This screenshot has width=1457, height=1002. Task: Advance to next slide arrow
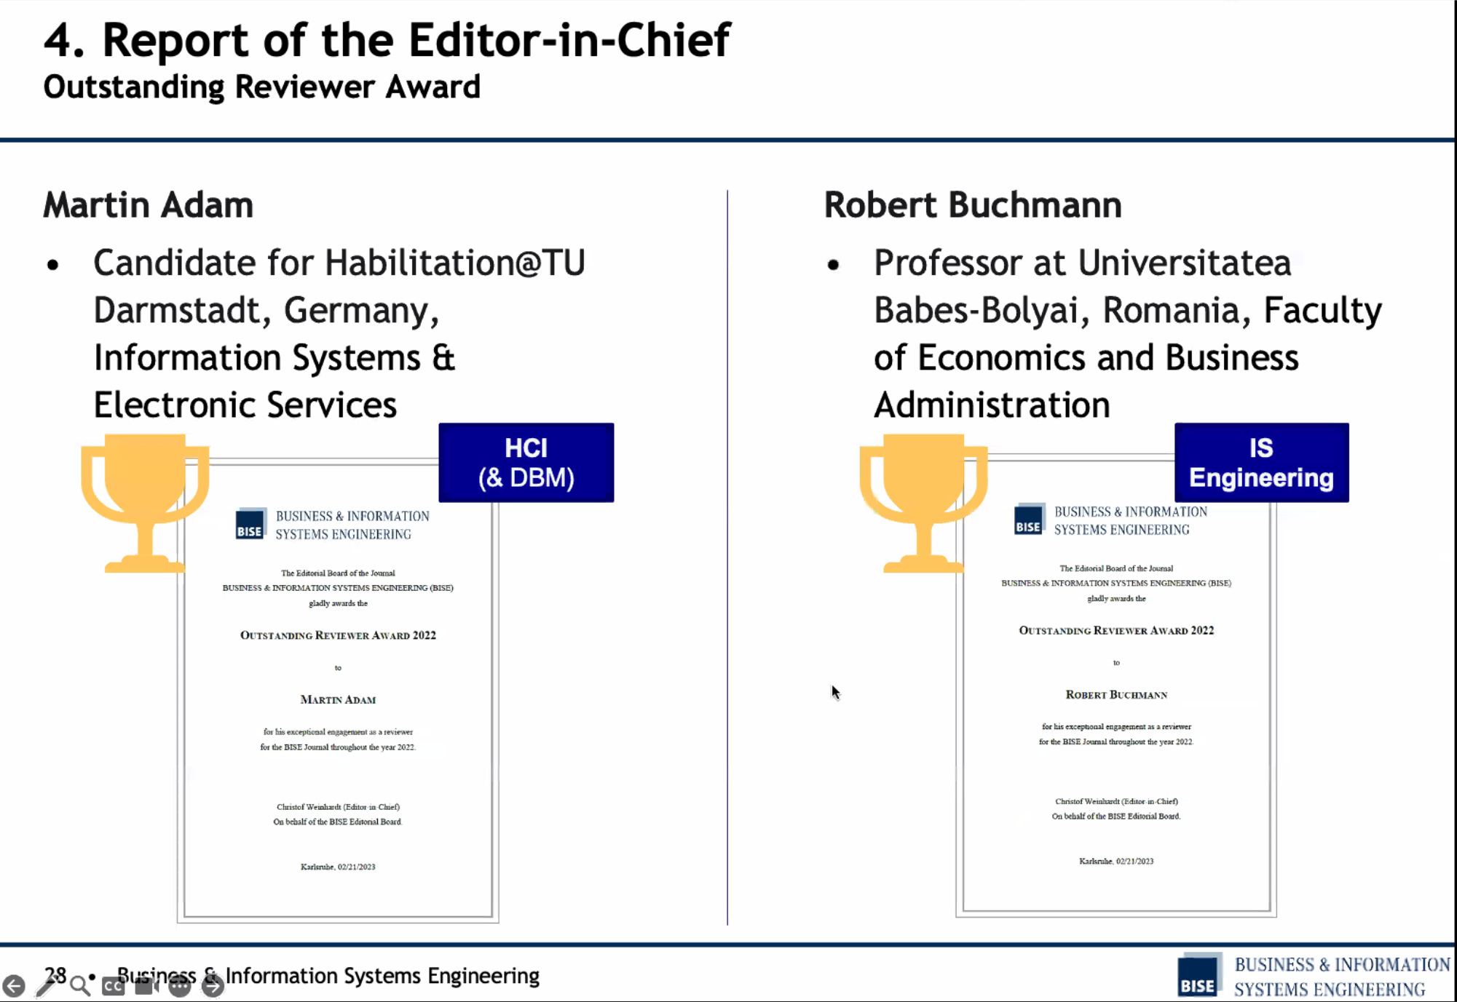point(213,986)
